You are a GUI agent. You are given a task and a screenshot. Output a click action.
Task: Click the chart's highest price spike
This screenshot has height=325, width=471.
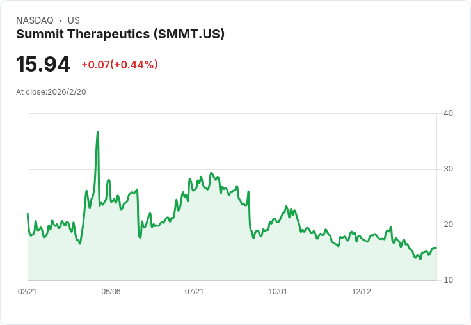98,132
